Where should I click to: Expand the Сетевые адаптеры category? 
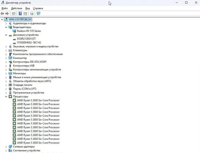point(6,147)
